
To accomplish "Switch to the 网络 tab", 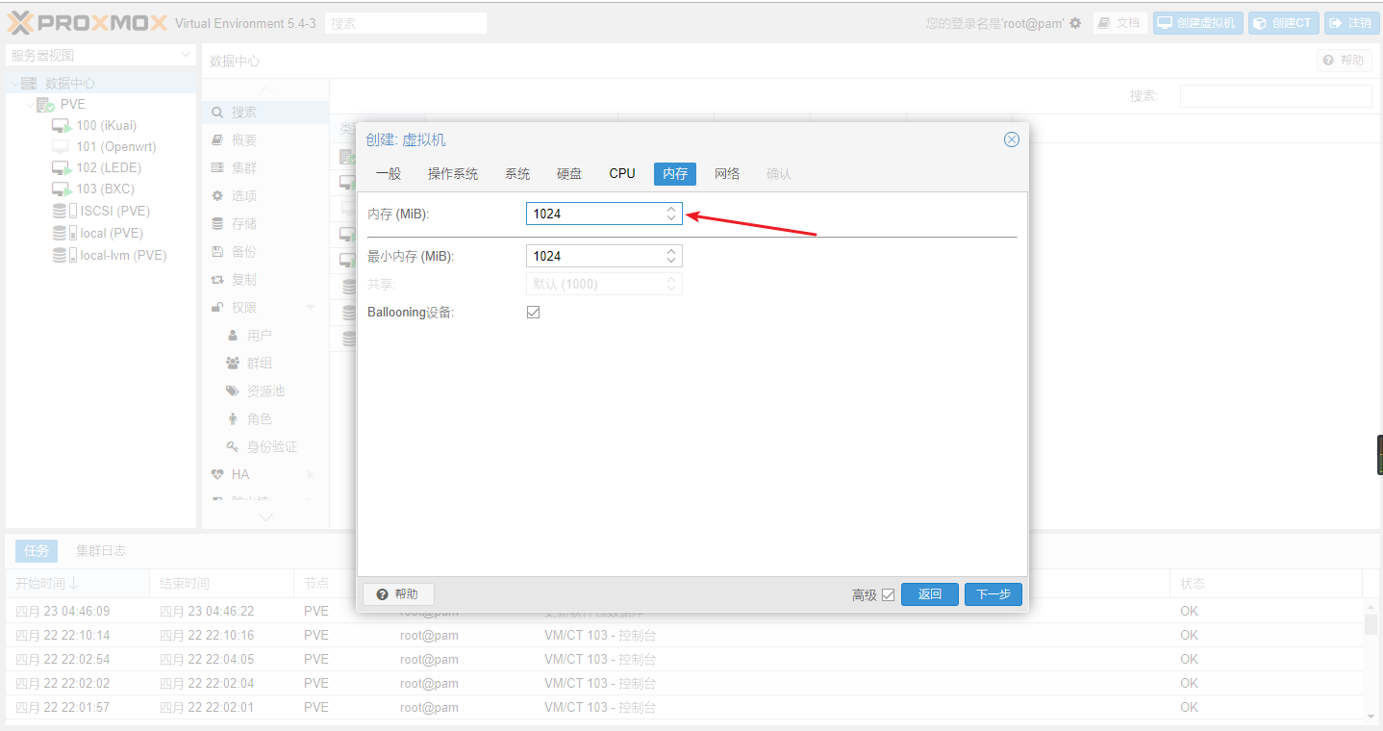I will (x=727, y=174).
